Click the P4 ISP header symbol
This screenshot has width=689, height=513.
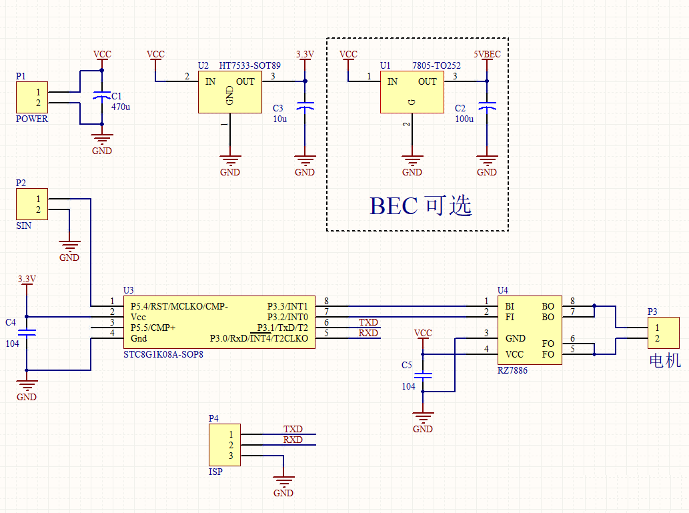(224, 445)
